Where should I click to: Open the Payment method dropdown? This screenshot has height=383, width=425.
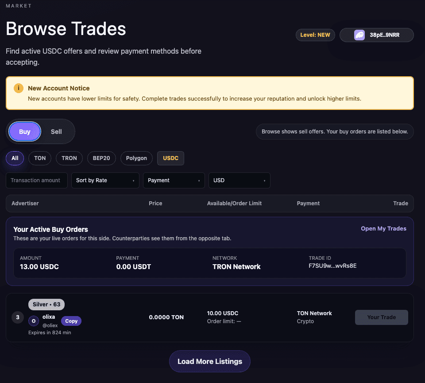click(174, 180)
